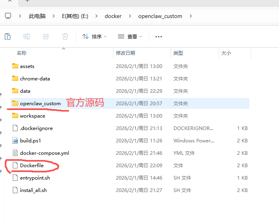Image resolution: width=279 pixels, height=220 pixels.
Task: Select the assets folder icon
Action: pyautogui.click(x=15, y=66)
